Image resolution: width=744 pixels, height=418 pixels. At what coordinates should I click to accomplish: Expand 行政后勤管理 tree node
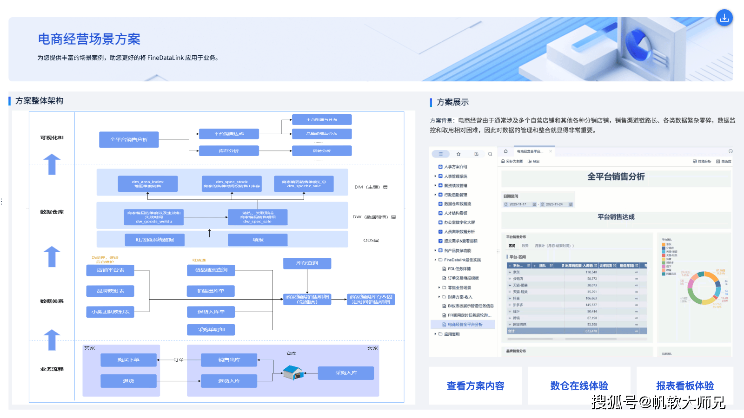point(435,195)
